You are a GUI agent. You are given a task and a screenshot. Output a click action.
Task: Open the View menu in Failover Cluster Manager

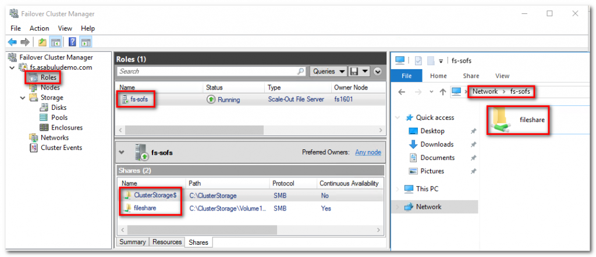coord(65,28)
